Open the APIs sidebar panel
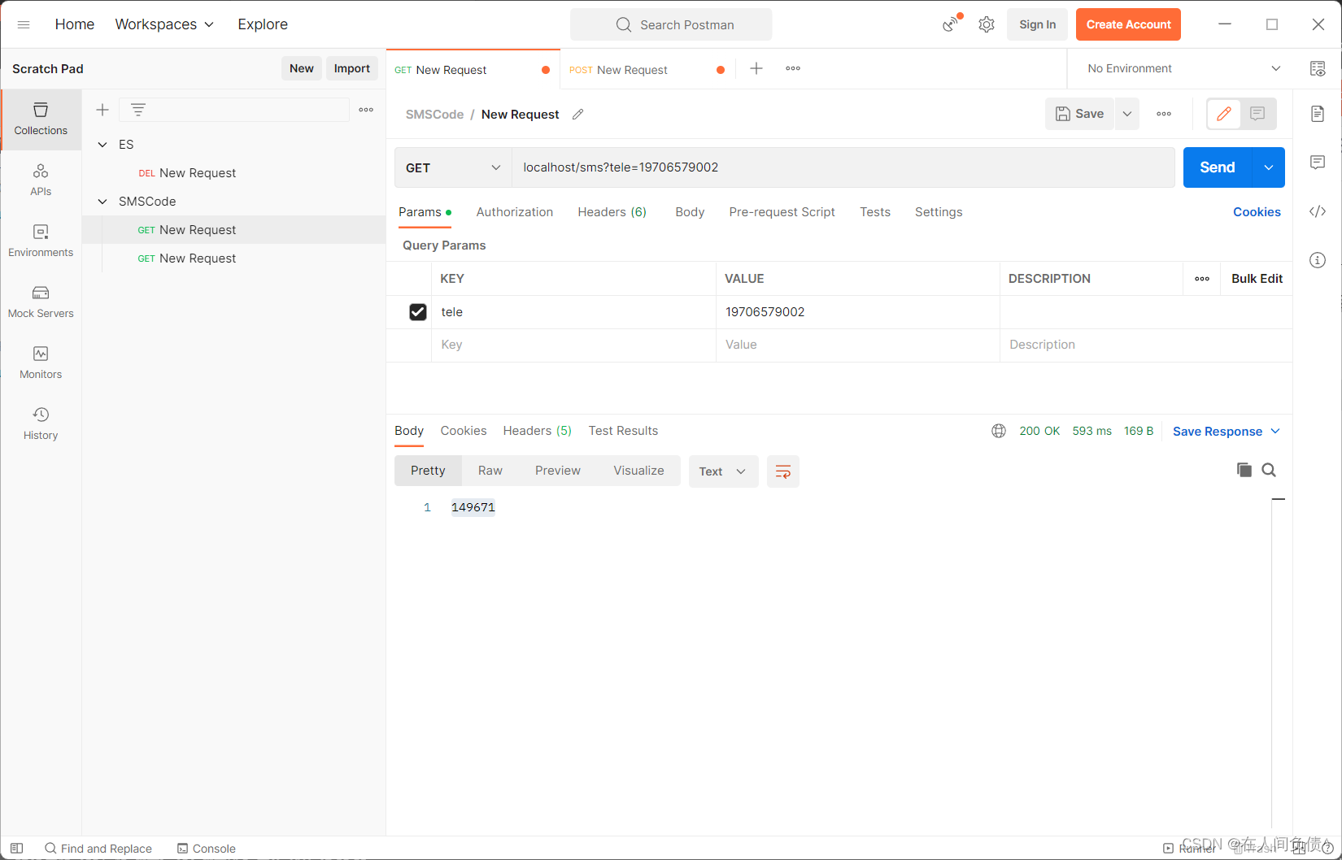Viewport: 1342px width, 860px height. [41, 180]
